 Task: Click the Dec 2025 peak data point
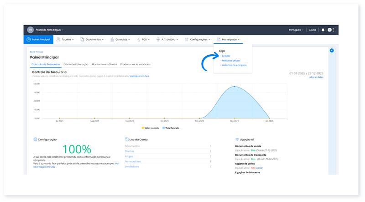point(235,87)
